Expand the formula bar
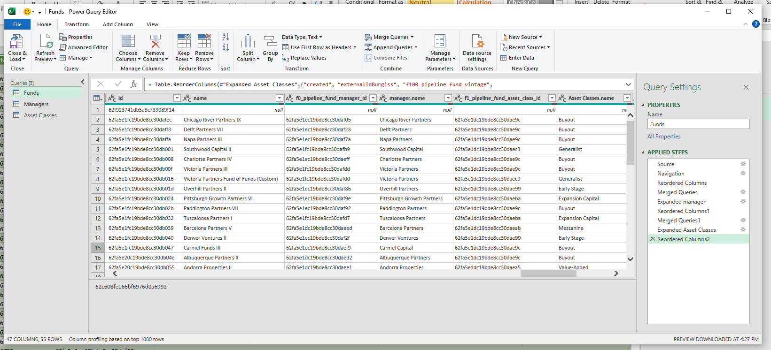 [628, 84]
